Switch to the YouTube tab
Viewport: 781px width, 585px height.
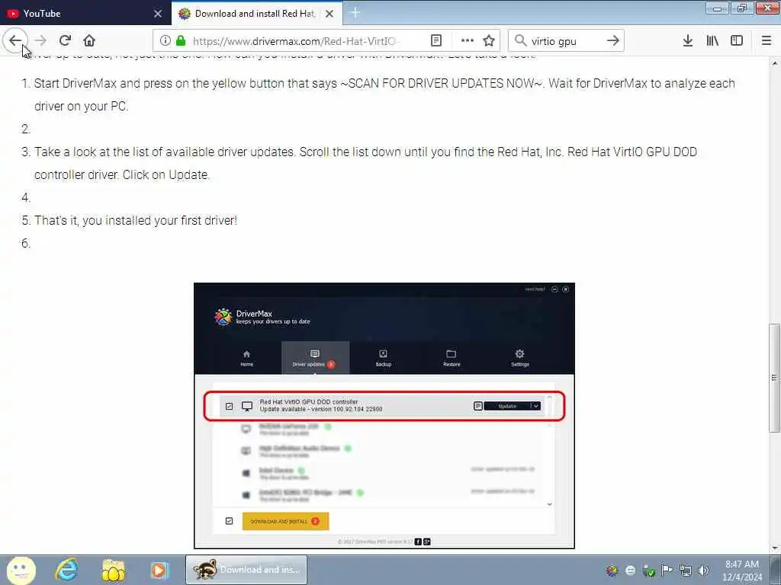click(x=85, y=14)
